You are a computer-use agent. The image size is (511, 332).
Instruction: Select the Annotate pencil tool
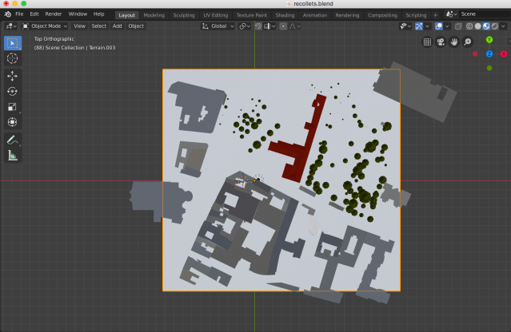point(13,140)
